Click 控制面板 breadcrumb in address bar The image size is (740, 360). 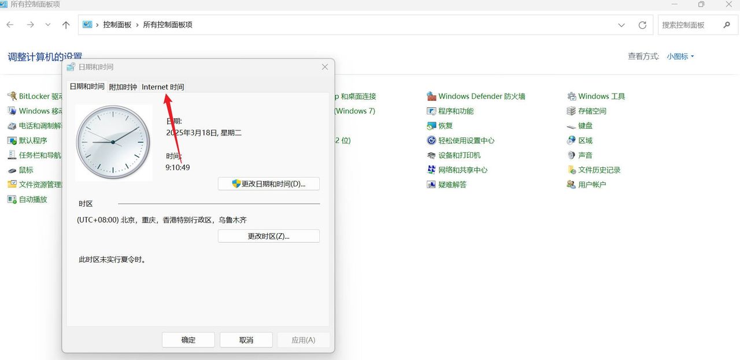117,25
